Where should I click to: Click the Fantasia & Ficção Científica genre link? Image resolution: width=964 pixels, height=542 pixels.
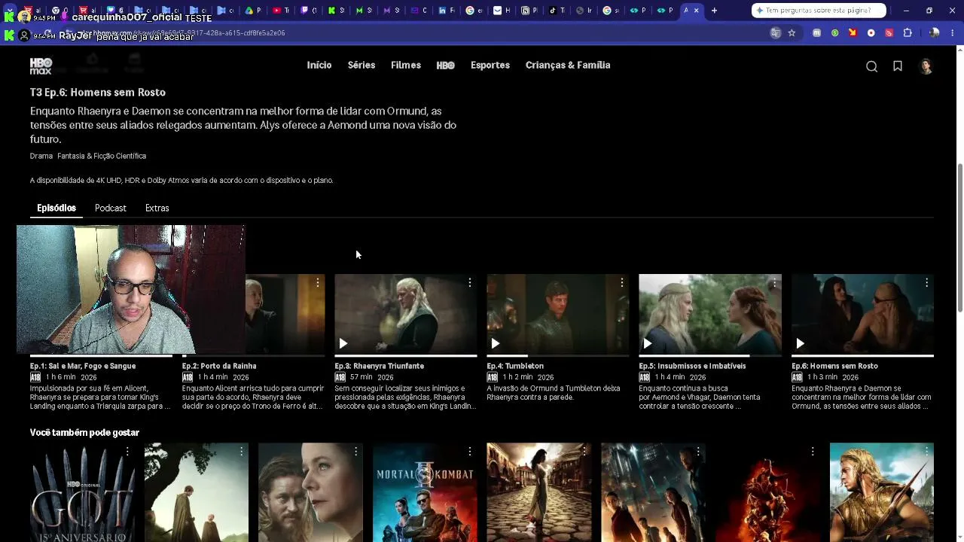coord(102,156)
